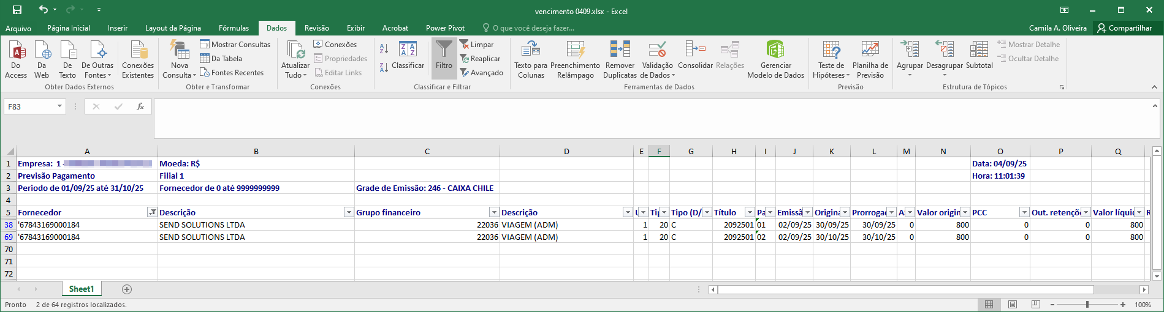Switch to Page Break Preview view
Image resolution: width=1164 pixels, height=312 pixels.
click(1035, 305)
